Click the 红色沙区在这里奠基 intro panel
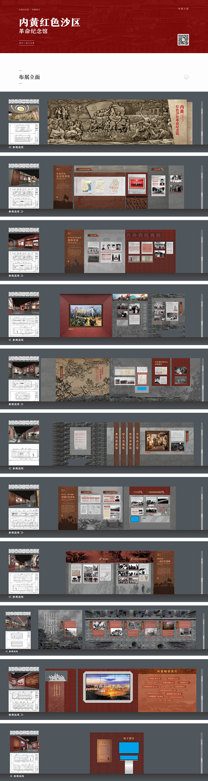208x781 pixels. (63, 187)
